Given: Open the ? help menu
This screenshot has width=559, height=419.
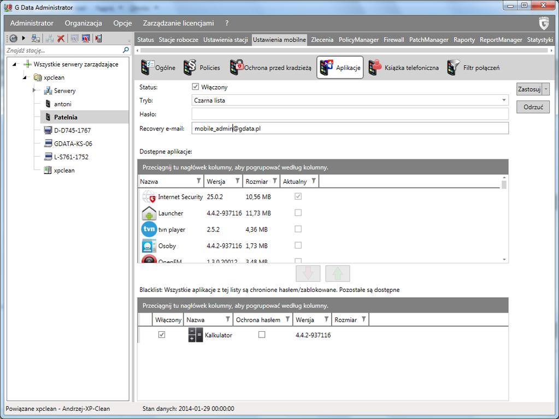Looking at the screenshot, I should (x=227, y=23).
